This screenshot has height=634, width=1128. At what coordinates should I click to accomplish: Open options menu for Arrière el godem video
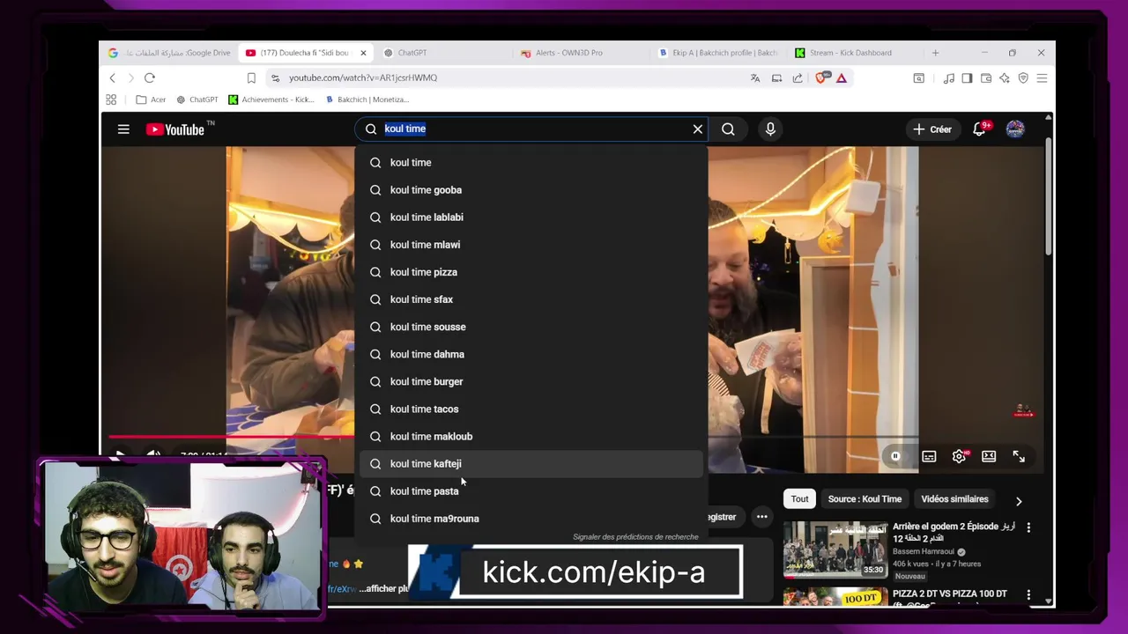pos(1028,527)
